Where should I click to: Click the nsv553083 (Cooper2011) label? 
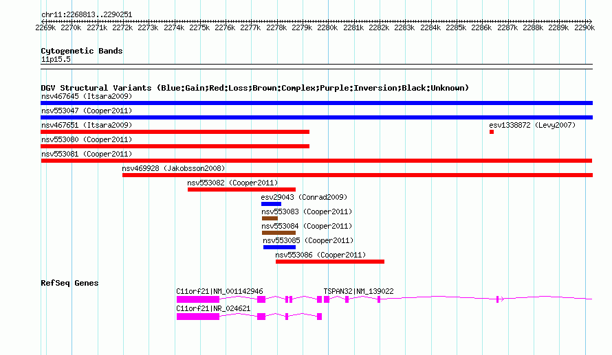307,211
